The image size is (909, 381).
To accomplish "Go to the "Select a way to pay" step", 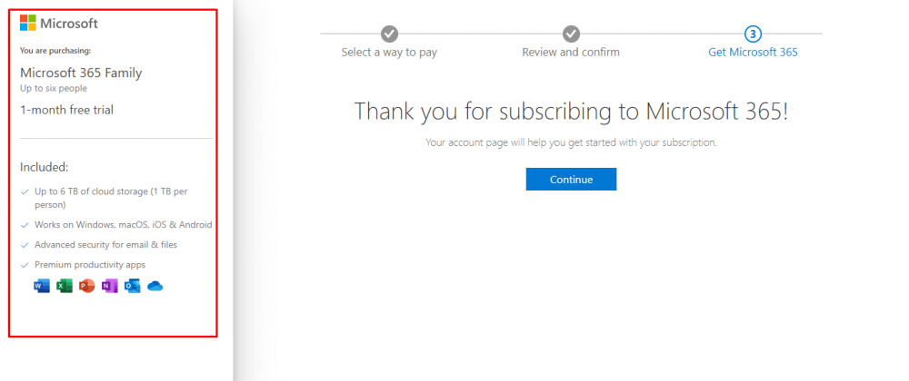I will (x=389, y=53).
